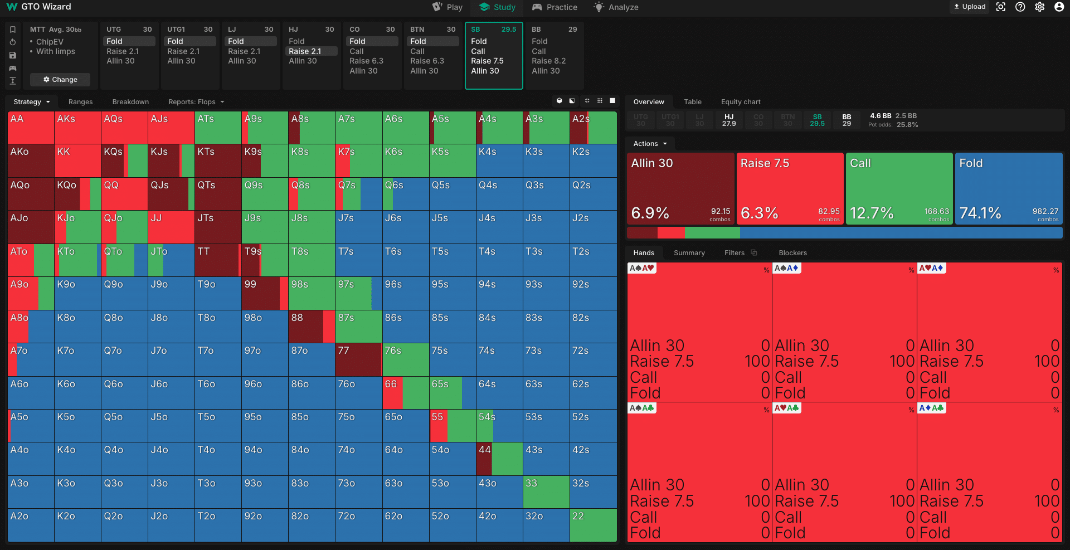Open the user account profile icon
The width and height of the screenshot is (1070, 550).
click(x=1059, y=7)
